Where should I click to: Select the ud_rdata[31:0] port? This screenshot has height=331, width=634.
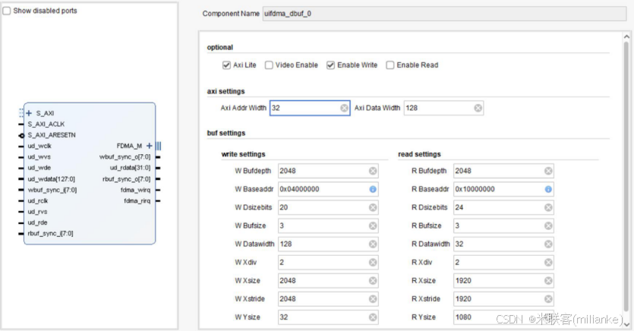pyautogui.click(x=130, y=168)
